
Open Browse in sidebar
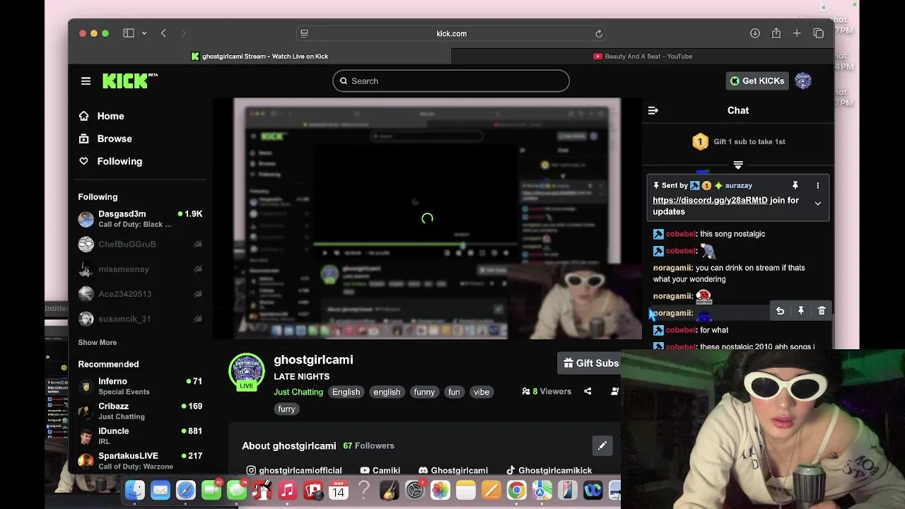coord(114,139)
